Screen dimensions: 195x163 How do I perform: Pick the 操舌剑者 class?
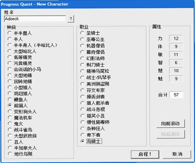[x=92, y=97]
